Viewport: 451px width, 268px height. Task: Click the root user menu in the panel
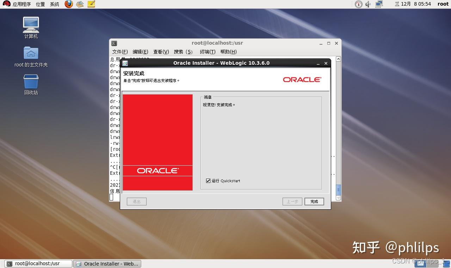443,4
